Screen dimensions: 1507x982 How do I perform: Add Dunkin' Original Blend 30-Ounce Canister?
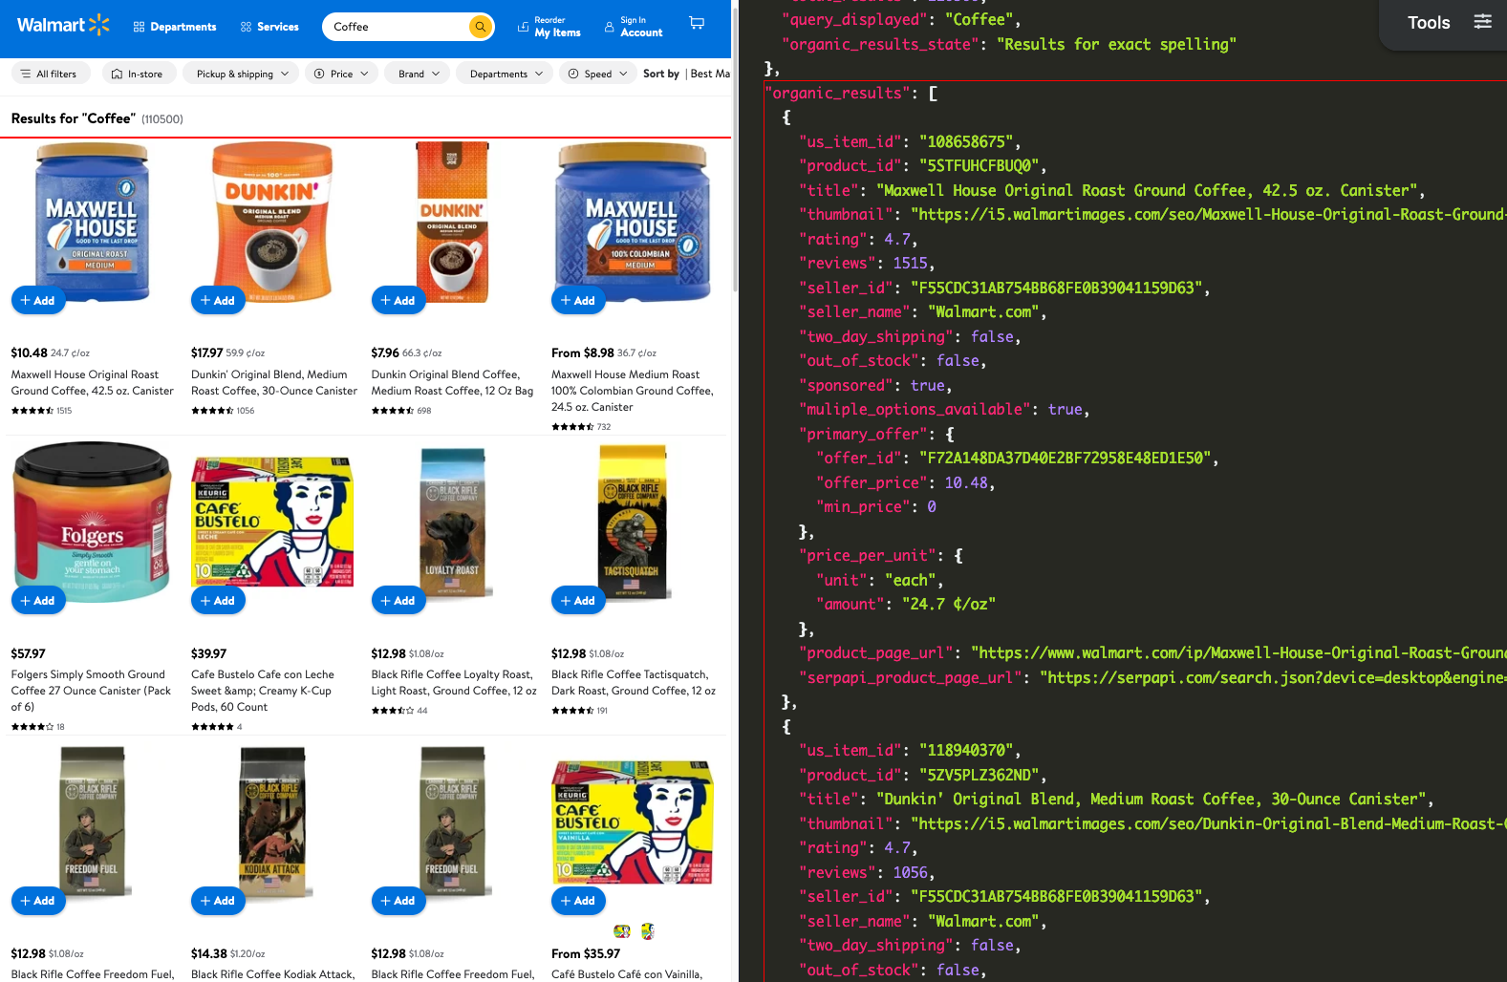[218, 300]
